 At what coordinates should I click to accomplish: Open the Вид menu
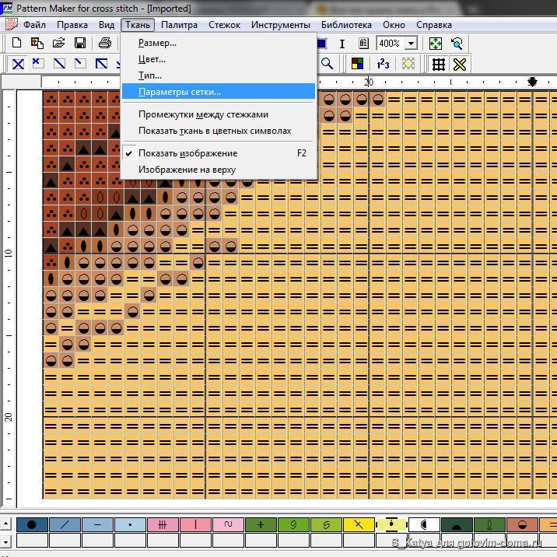(107, 25)
